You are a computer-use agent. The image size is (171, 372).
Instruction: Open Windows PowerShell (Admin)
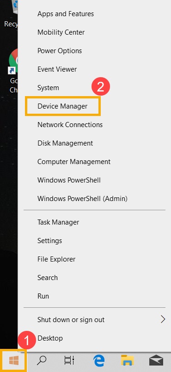click(x=82, y=199)
